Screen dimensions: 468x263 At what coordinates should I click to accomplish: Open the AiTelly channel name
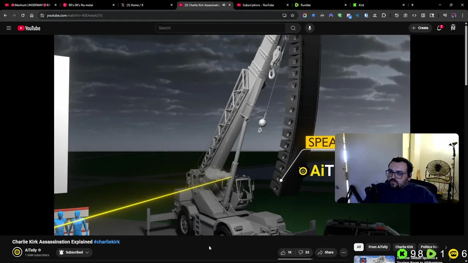pyautogui.click(x=31, y=250)
